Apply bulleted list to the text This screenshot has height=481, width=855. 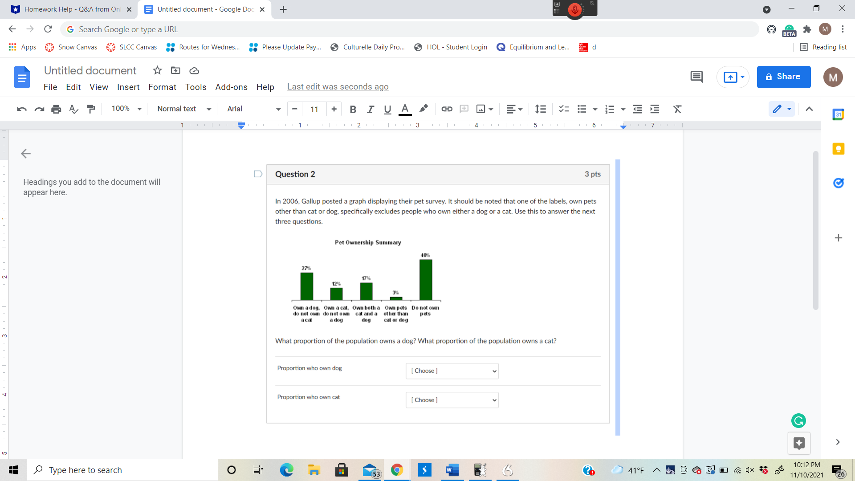click(x=582, y=109)
